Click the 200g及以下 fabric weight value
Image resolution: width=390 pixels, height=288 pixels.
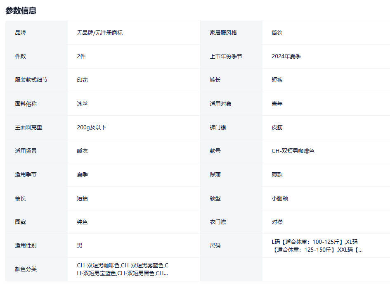(x=92, y=127)
